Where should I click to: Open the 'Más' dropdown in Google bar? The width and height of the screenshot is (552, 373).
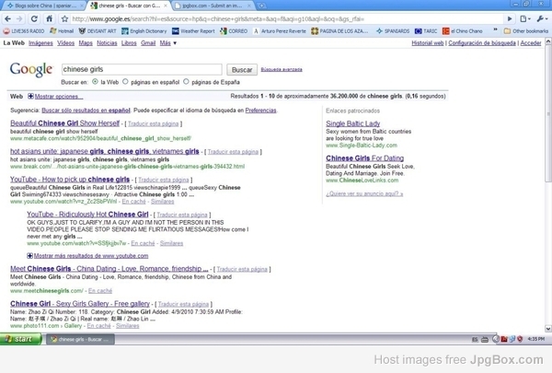[x=166, y=43]
